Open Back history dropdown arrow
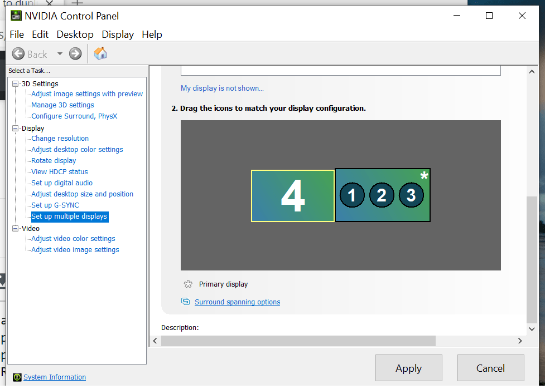This screenshot has height=389, width=545. pos(60,54)
